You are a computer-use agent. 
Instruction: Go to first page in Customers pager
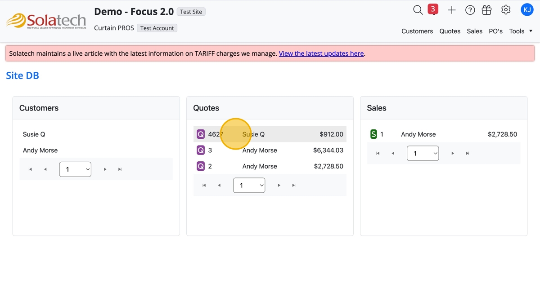(x=30, y=169)
